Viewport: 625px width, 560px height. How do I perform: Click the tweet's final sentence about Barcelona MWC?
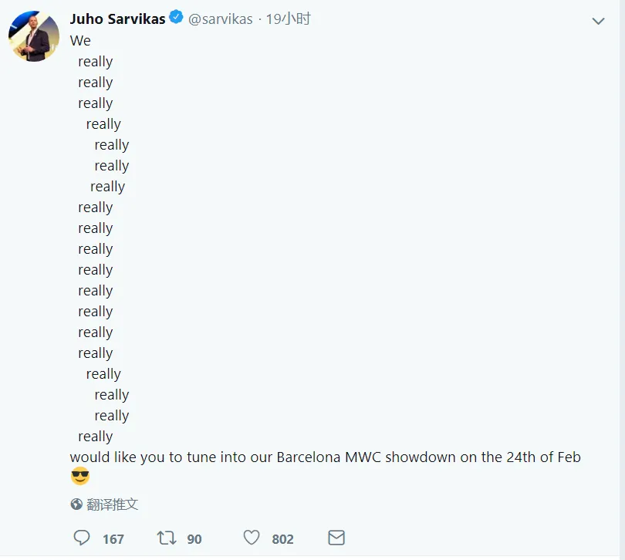point(325,457)
